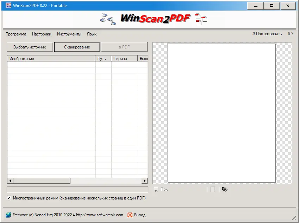Click the left arrow of the horizontal scrollbar

10,181
